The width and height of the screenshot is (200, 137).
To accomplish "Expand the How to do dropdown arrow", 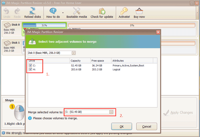I will tap(63, 13).
